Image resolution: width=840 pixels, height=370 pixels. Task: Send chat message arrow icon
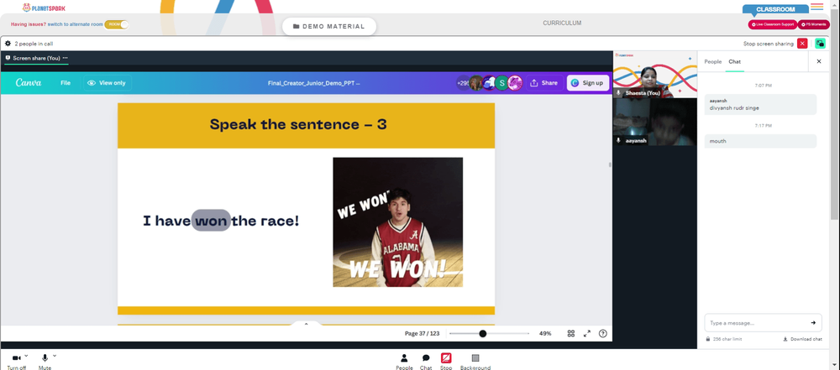coord(812,323)
